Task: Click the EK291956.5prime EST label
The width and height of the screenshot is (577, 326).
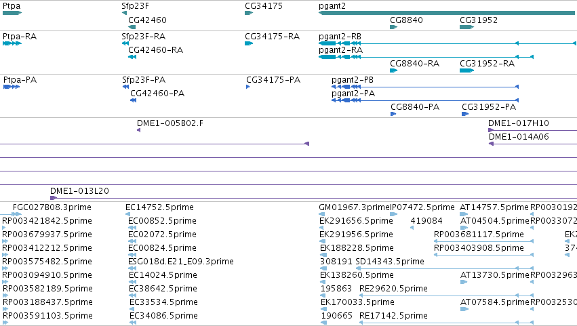Action: point(356,235)
